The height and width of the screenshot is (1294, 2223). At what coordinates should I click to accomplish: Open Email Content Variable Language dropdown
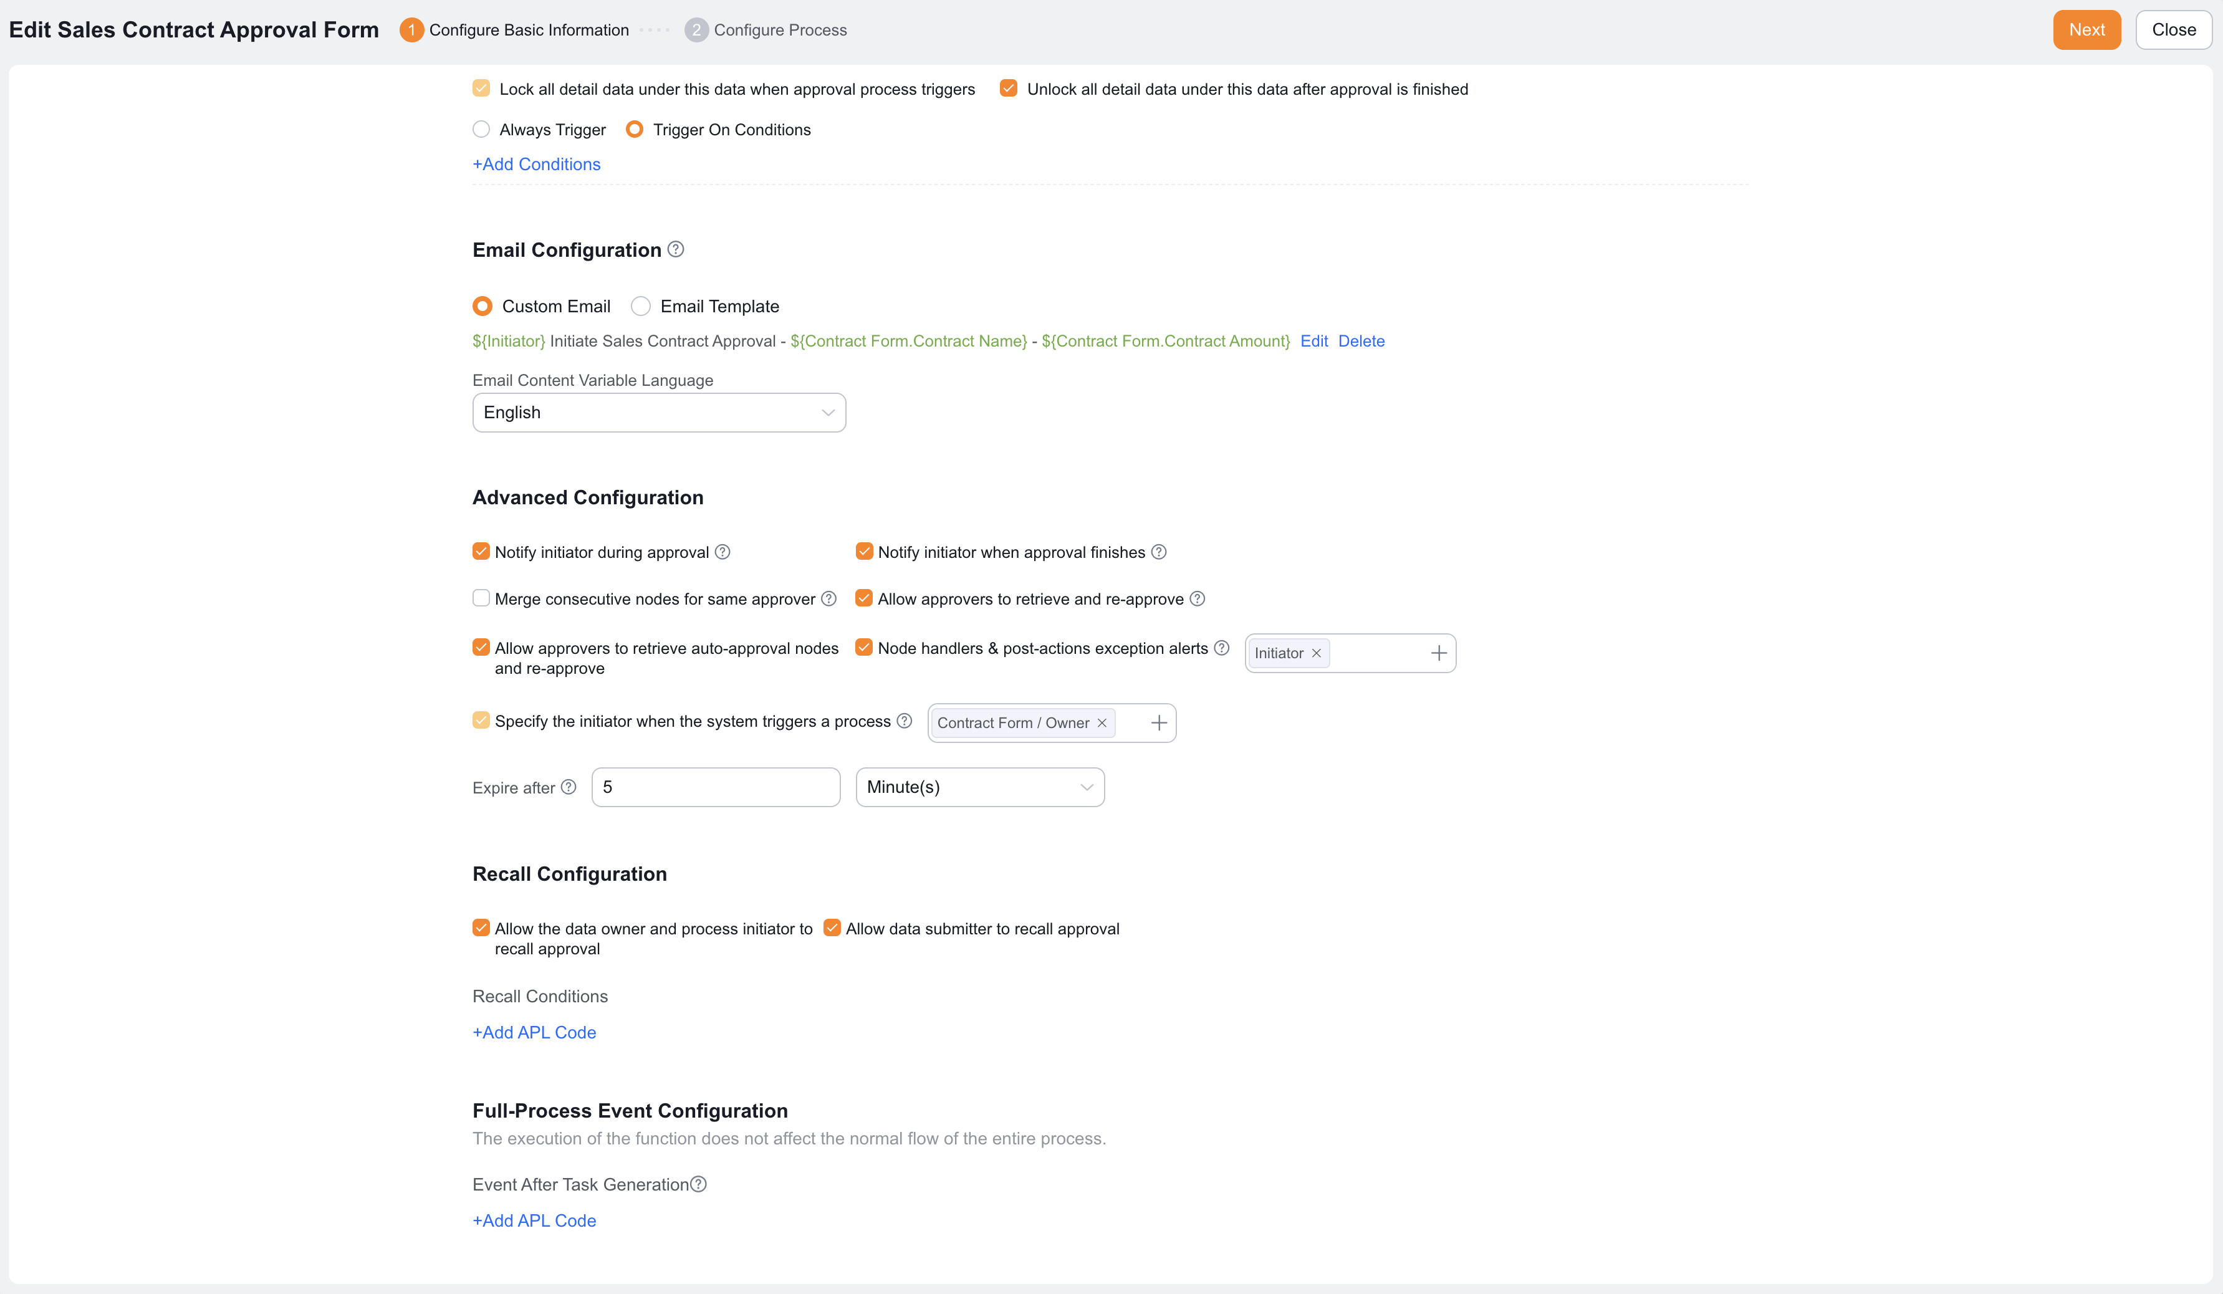click(659, 413)
